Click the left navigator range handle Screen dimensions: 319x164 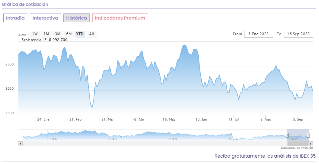[x=287, y=135]
